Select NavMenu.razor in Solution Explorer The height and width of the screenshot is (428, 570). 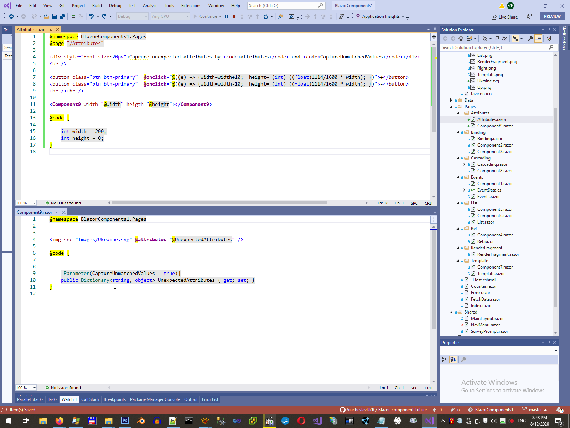(x=485, y=325)
